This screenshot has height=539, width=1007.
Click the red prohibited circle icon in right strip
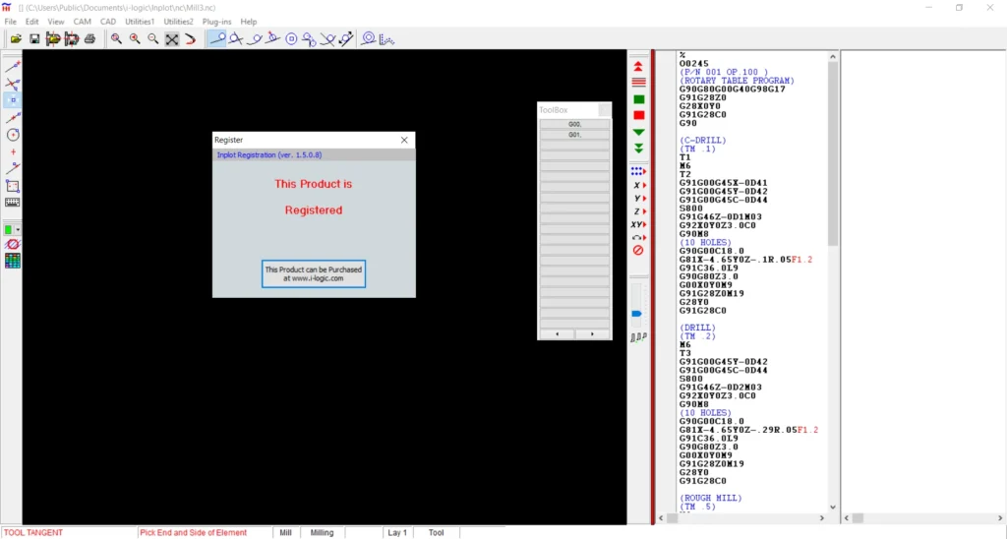point(638,251)
